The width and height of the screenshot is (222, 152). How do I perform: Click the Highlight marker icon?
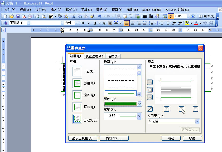[187, 23]
